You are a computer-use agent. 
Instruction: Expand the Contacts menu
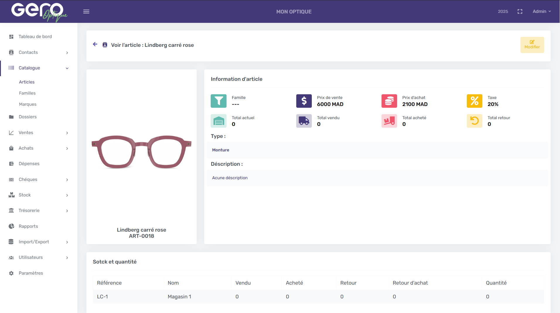point(39,52)
